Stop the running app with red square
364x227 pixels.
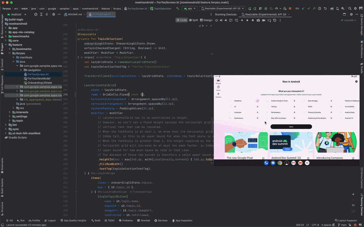290,9
